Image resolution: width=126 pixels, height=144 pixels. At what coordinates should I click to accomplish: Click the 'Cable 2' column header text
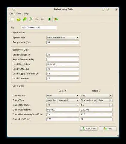pyautogui.click(x=96, y=91)
